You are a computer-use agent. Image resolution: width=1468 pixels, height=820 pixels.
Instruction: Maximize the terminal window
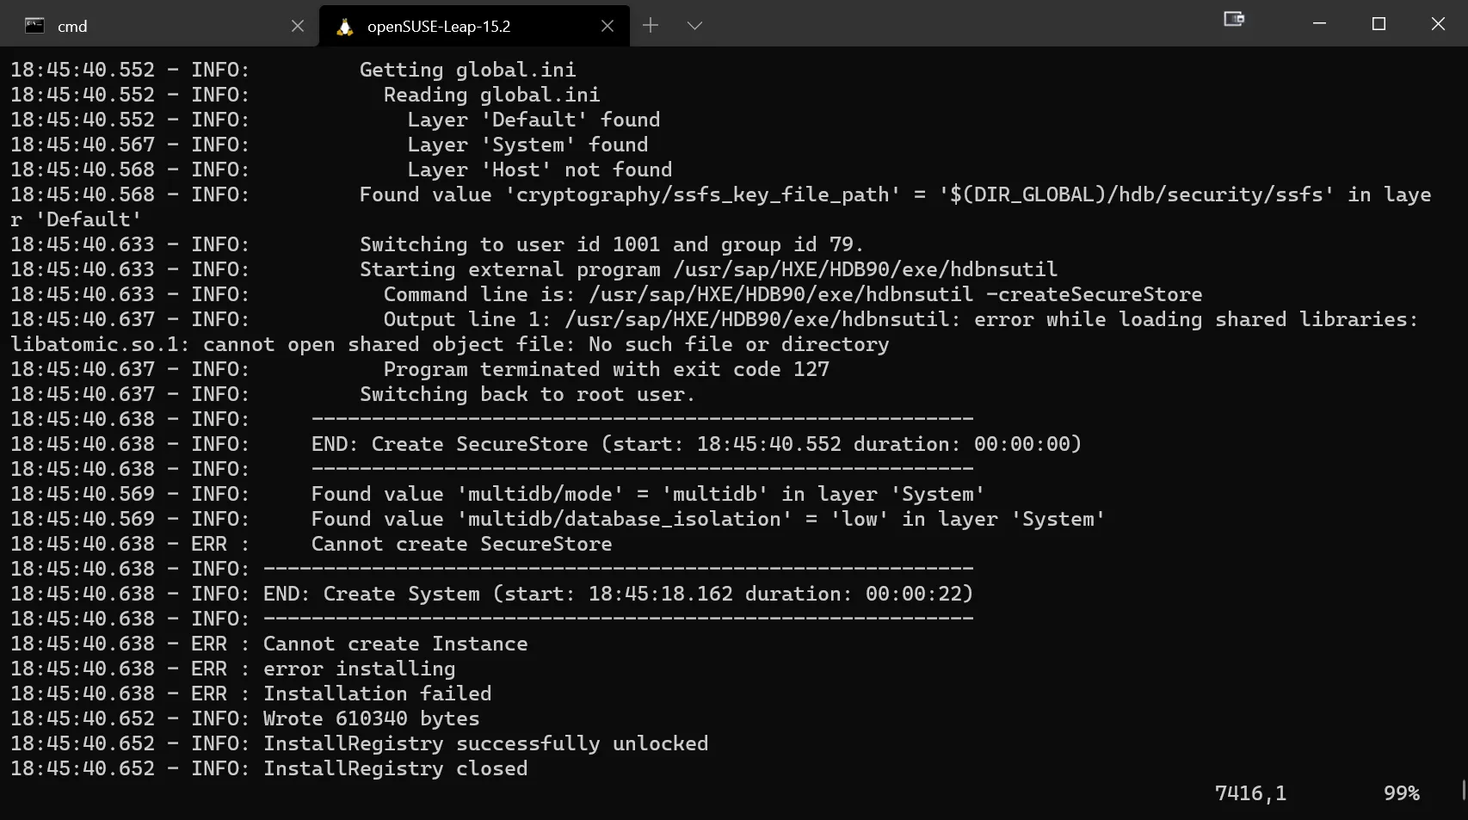pos(1379,24)
